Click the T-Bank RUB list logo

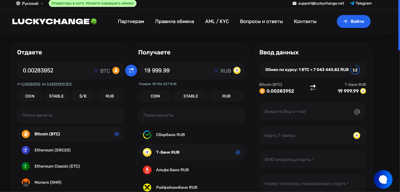tap(147, 152)
